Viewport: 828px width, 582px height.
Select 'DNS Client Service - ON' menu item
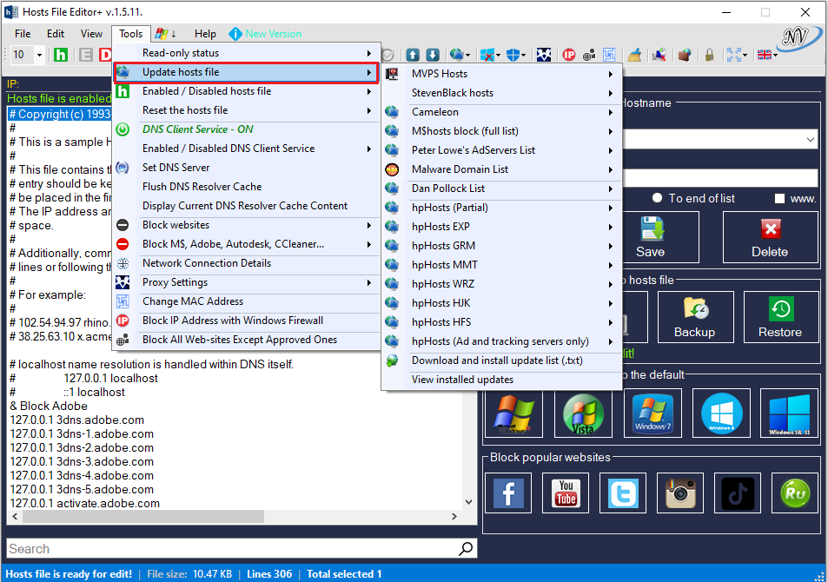pyautogui.click(x=247, y=129)
